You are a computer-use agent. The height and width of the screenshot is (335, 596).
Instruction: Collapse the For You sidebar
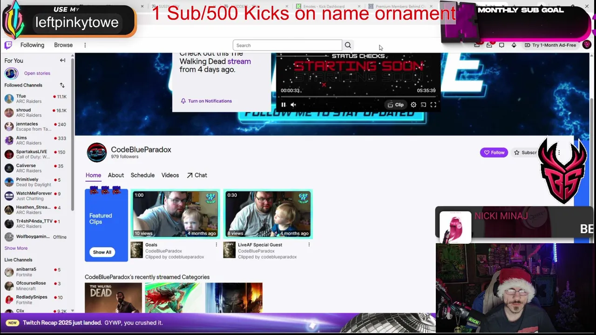(x=62, y=60)
